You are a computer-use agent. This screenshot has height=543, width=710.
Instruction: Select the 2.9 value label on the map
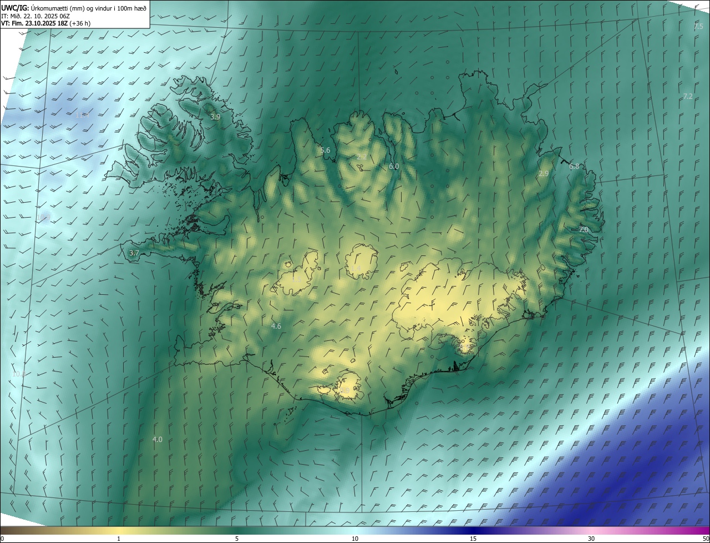click(x=544, y=173)
